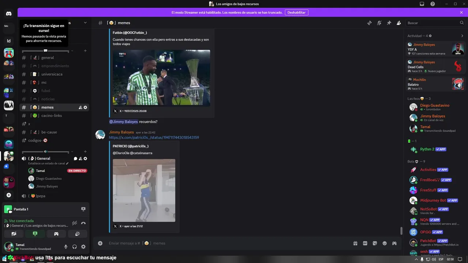Open the general text channel
Image resolution: width=468 pixels, height=263 pixels.
click(54, 58)
